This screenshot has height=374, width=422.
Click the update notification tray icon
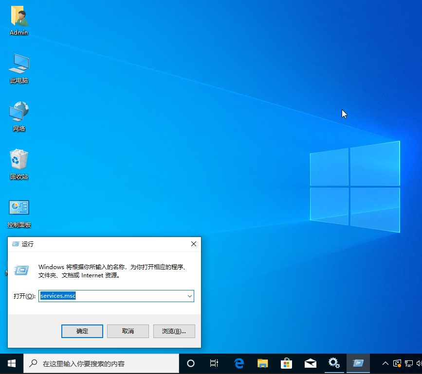[x=397, y=363]
